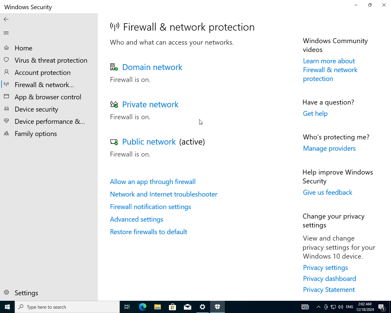Show hidden tray icons chevron
Viewport: 391px width, 313px height.
(318, 307)
